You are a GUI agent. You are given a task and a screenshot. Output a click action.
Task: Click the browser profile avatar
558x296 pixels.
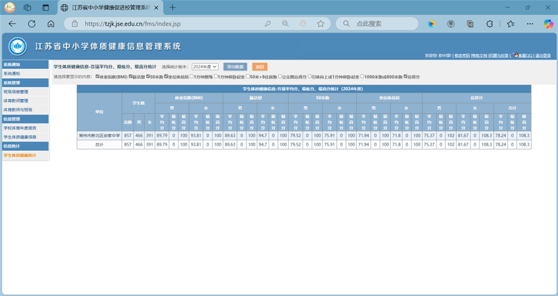pyautogui.click(x=10, y=8)
